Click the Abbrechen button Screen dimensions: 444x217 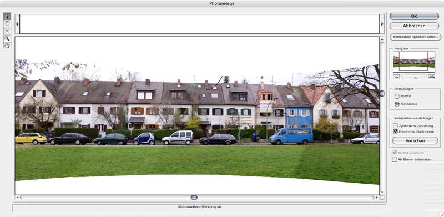pos(414,26)
